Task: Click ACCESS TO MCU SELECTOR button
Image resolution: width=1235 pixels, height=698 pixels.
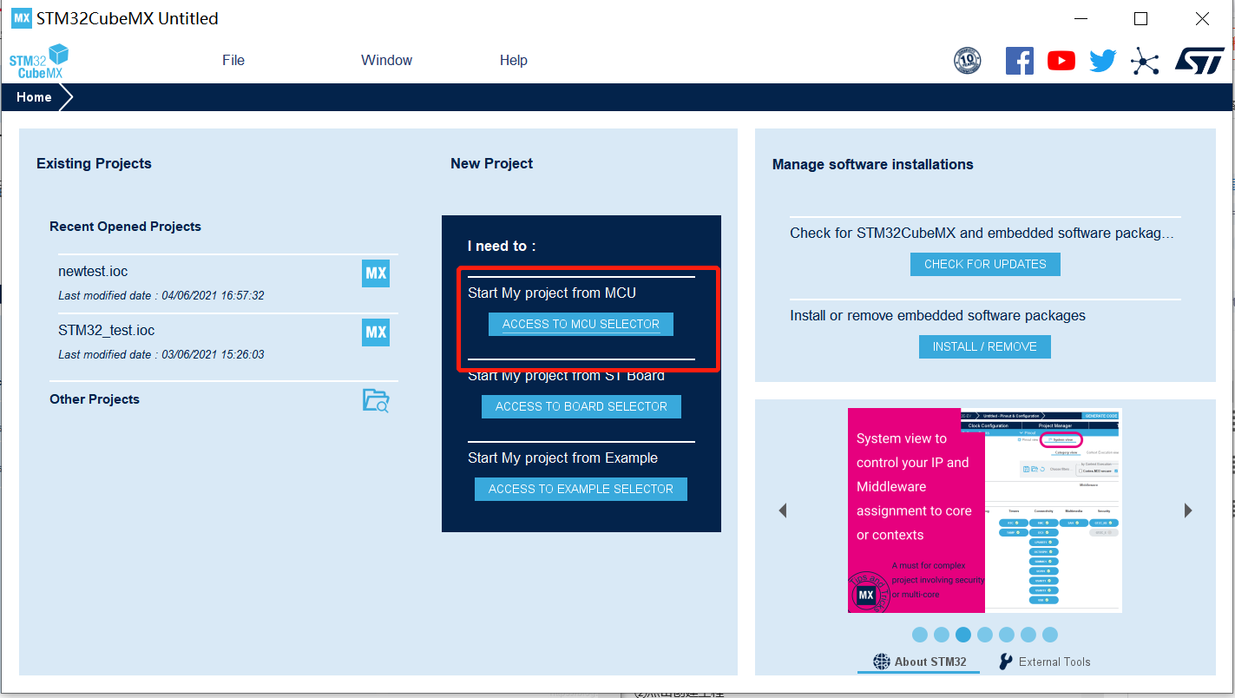Action: (581, 324)
